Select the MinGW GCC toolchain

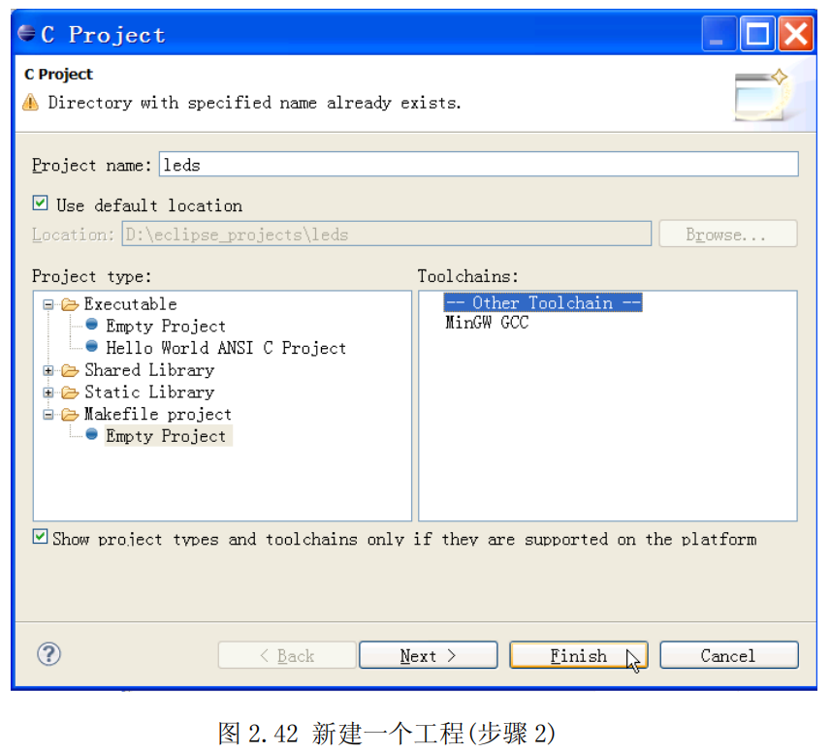tap(485, 324)
